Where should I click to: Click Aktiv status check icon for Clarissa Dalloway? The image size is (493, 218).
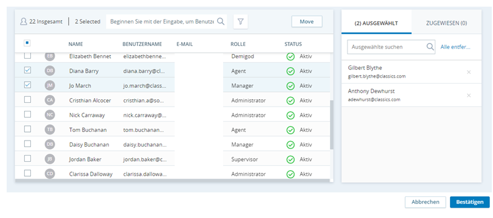coord(290,174)
